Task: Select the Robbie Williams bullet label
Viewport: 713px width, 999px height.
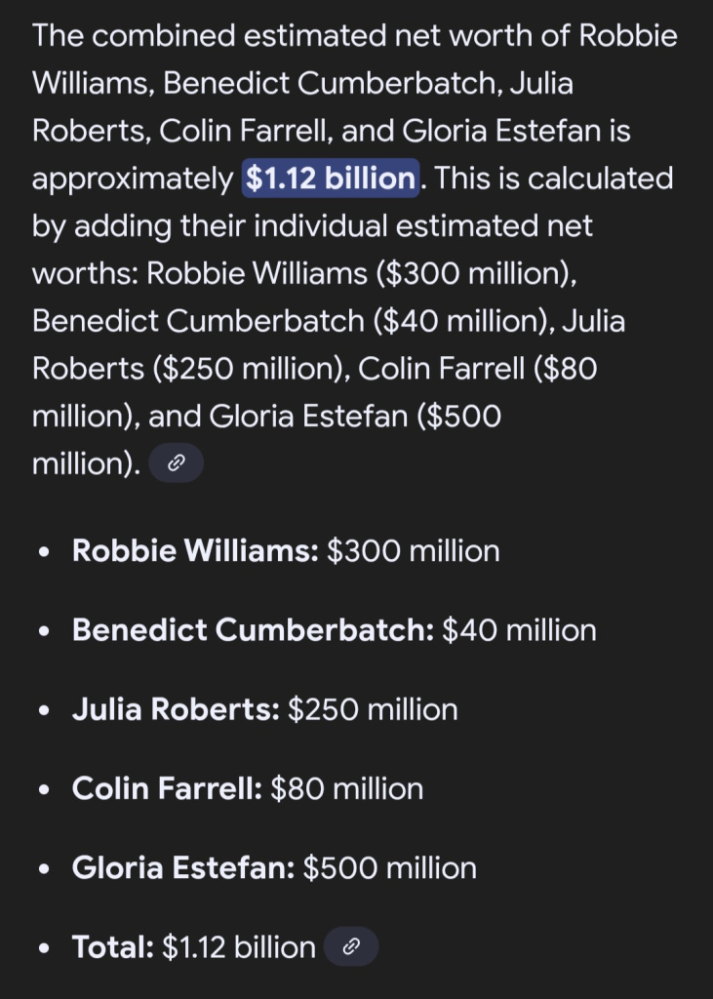Action: (x=195, y=550)
